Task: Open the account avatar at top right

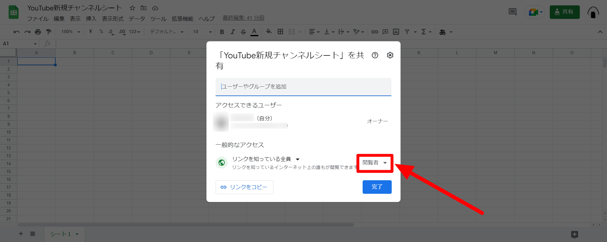Action: pyautogui.click(x=593, y=12)
